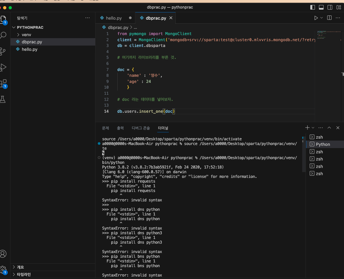Viewport: 344px width, 279px height.
Task: Click the age value 24
Action: [x=149, y=81]
